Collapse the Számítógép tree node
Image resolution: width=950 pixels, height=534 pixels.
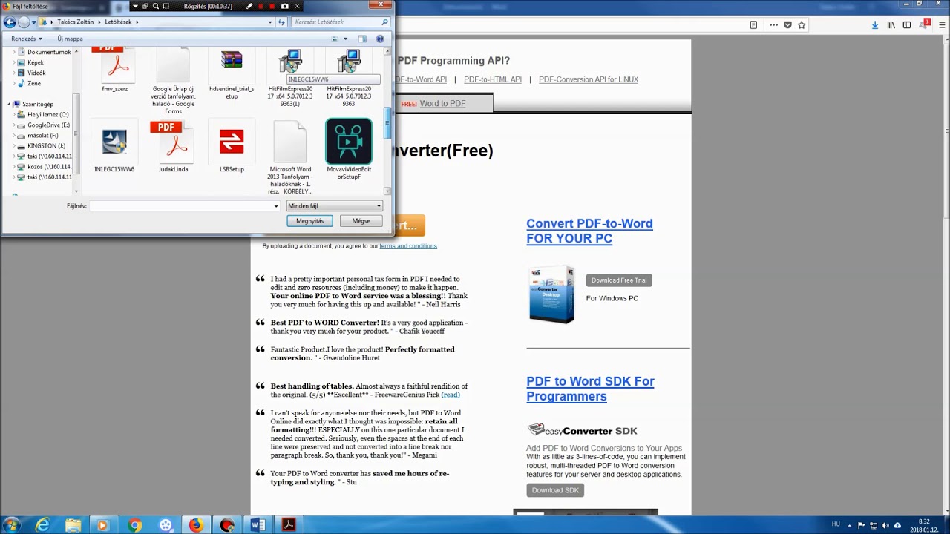9,104
